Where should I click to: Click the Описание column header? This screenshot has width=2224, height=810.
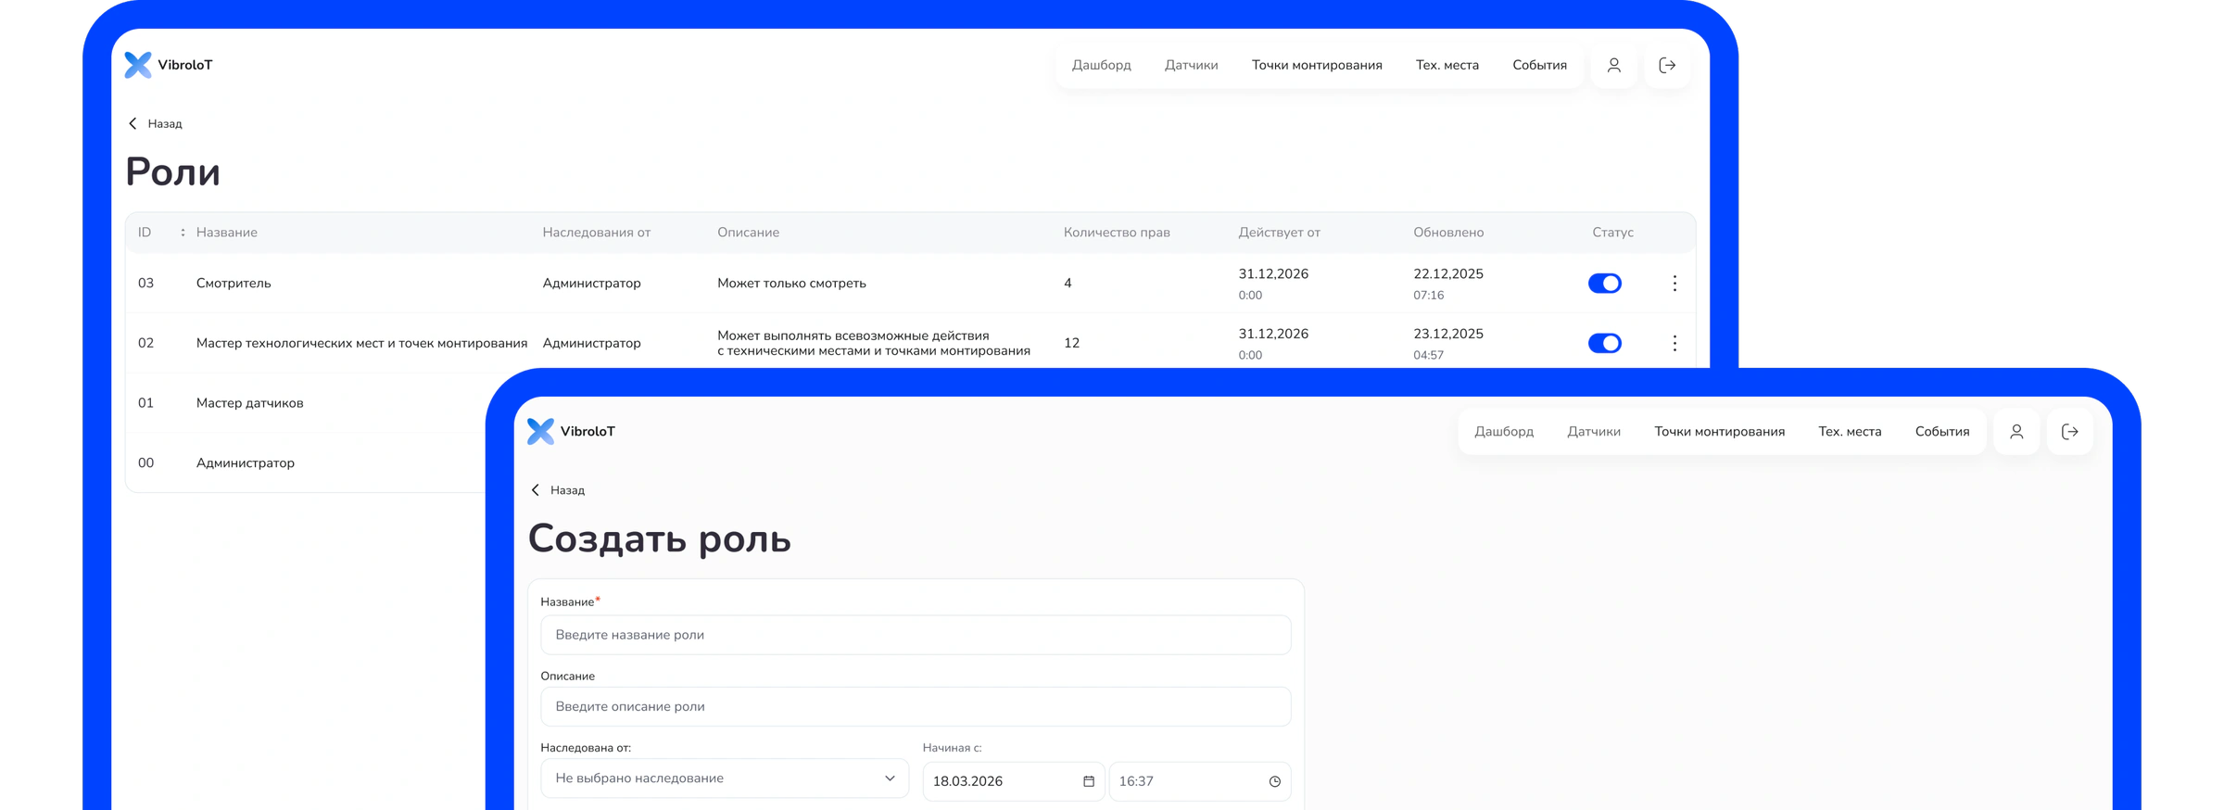click(748, 233)
